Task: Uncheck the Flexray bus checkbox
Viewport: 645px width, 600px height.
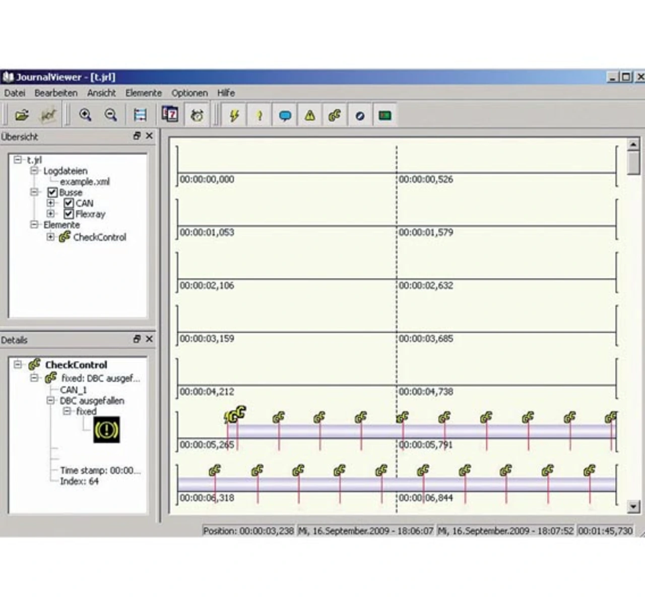Action: 69,214
